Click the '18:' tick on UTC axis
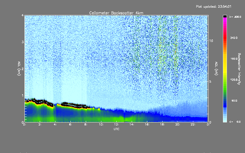Viewport: 245px width, 153px height. 162,125
